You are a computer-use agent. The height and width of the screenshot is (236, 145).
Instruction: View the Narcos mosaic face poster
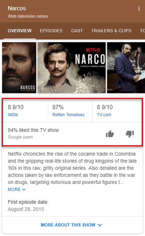tap(19, 68)
